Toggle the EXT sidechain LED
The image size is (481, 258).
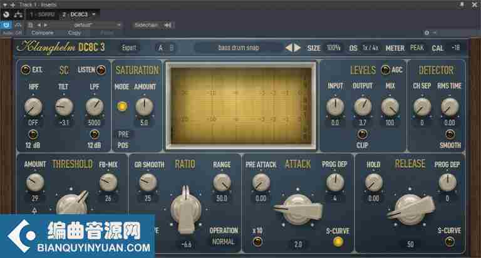click(26, 70)
